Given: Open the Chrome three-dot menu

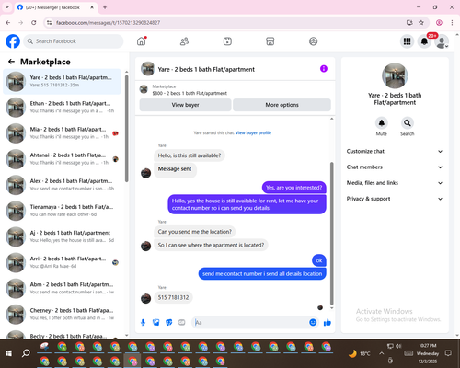Looking at the screenshot, I should click(452, 22).
